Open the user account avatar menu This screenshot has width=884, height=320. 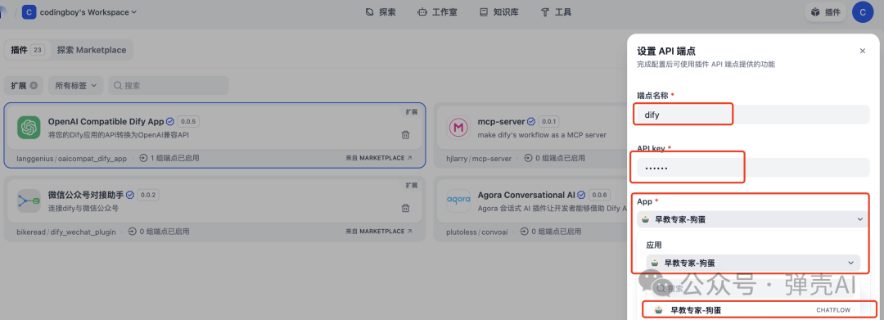[x=863, y=11]
